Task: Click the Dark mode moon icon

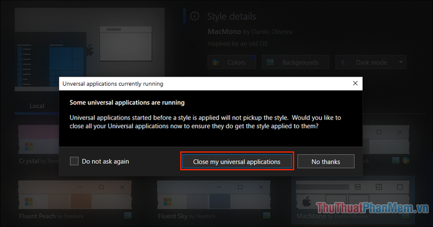Action: coord(344,62)
